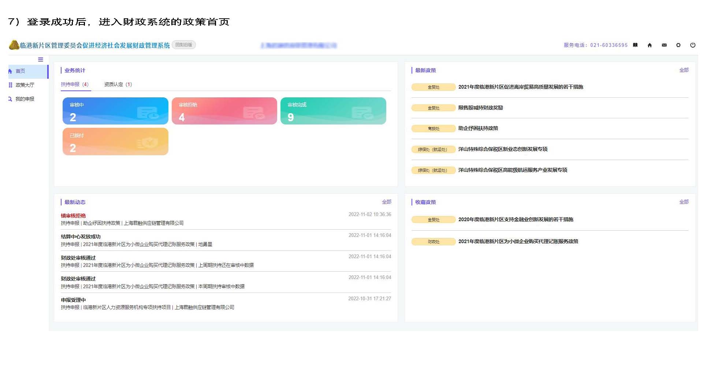Open 政策大厅 in the sidebar
This screenshot has width=718, height=379.
tap(25, 85)
